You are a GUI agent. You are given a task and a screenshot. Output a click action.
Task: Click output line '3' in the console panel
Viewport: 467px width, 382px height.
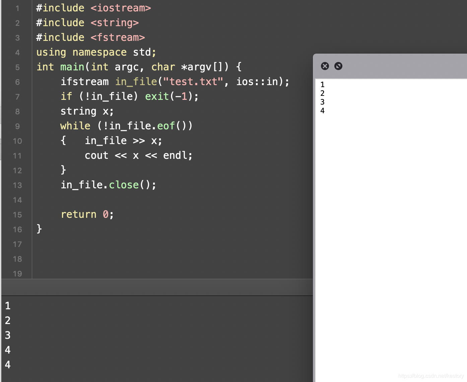(x=8, y=335)
